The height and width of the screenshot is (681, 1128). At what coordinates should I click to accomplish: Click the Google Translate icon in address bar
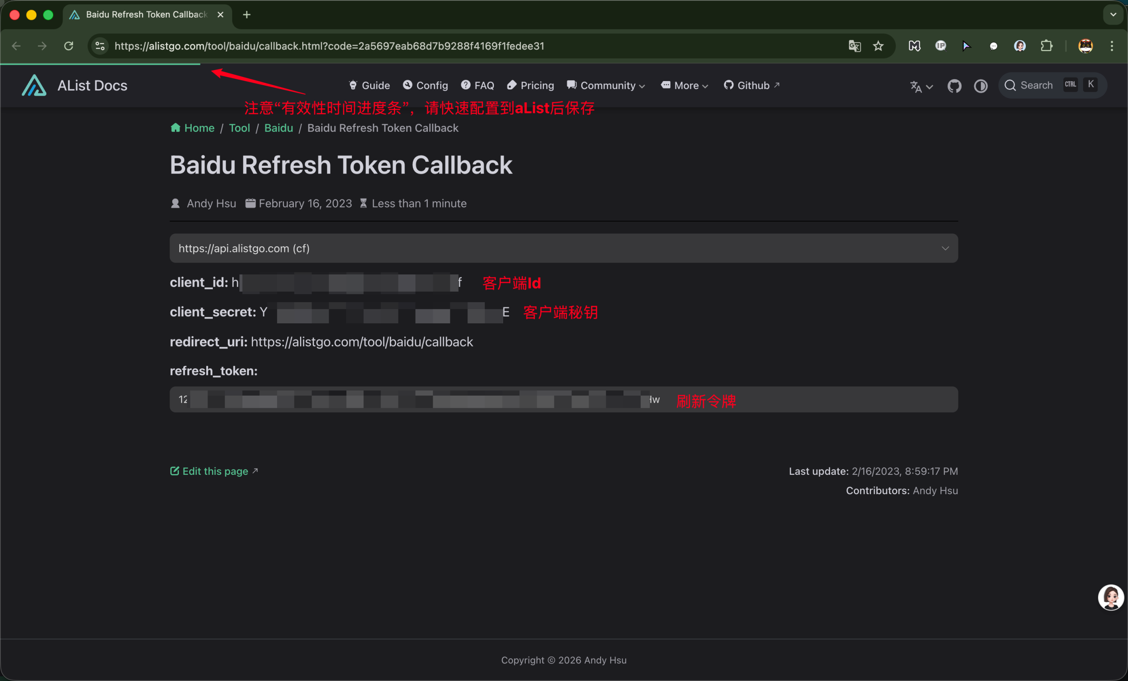click(x=854, y=46)
